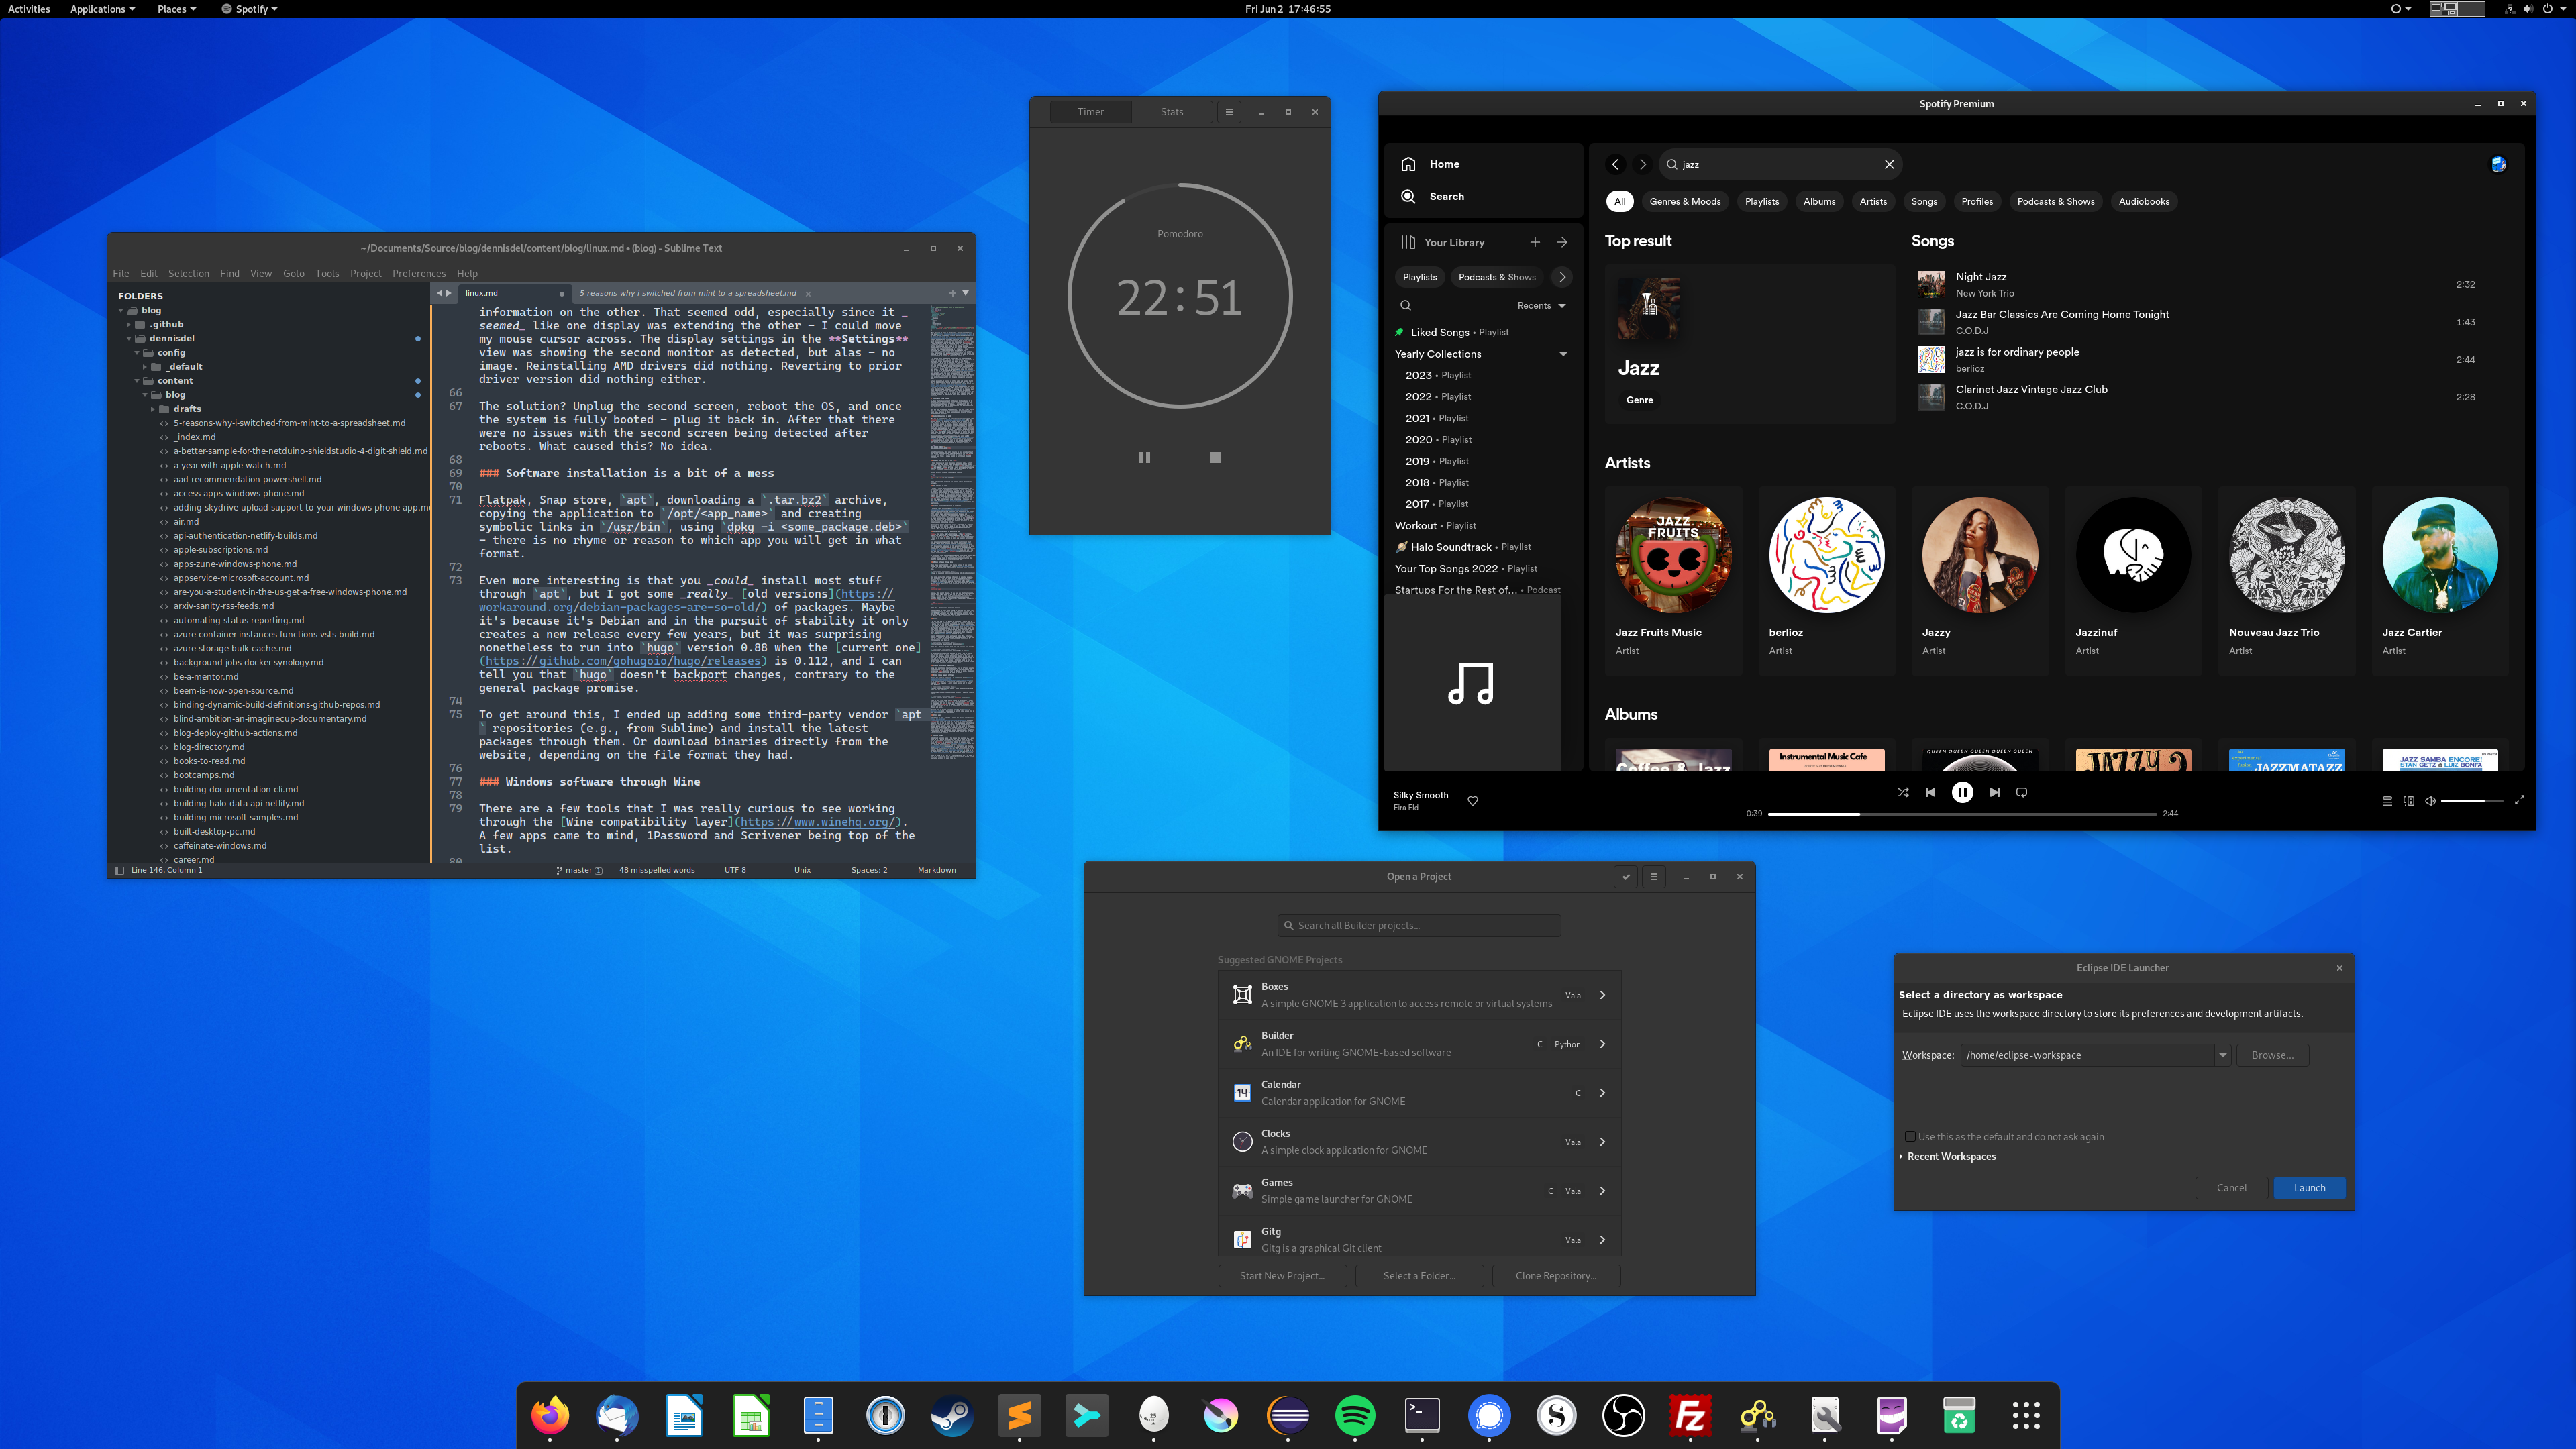Filter search results by Genres & Moods

tap(1685, 201)
